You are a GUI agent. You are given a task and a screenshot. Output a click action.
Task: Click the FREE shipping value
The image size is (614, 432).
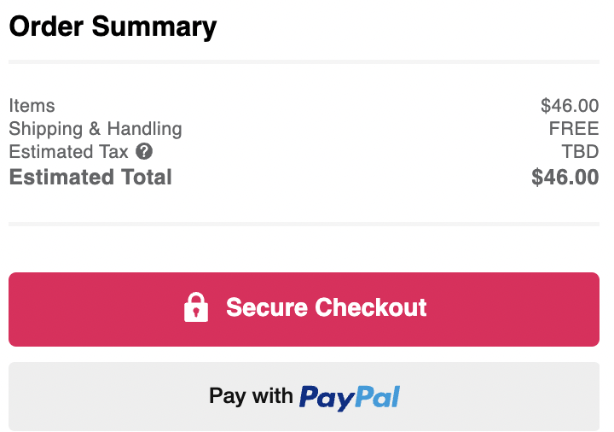point(574,129)
